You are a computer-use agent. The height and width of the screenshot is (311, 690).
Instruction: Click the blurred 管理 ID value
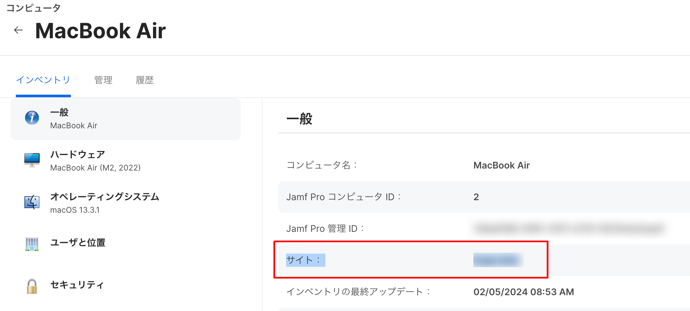click(x=569, y=228)
